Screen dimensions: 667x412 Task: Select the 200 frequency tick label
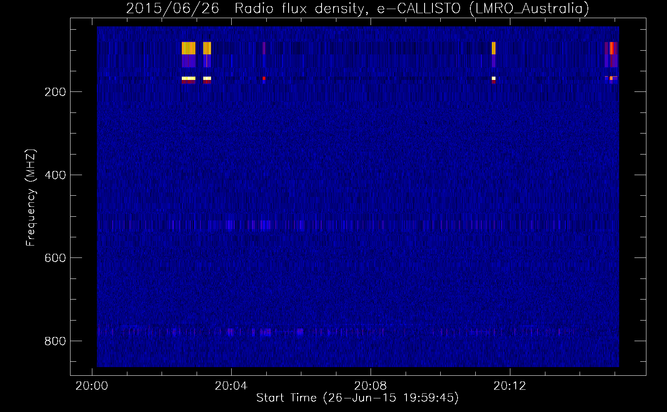[x=55, y=92]
